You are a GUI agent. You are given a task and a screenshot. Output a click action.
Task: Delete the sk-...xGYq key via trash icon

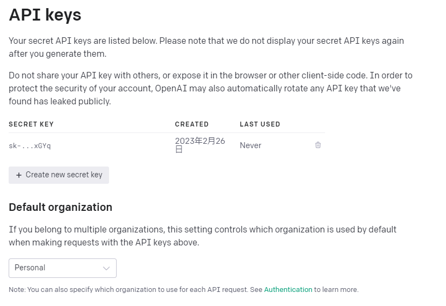[318, 145]
